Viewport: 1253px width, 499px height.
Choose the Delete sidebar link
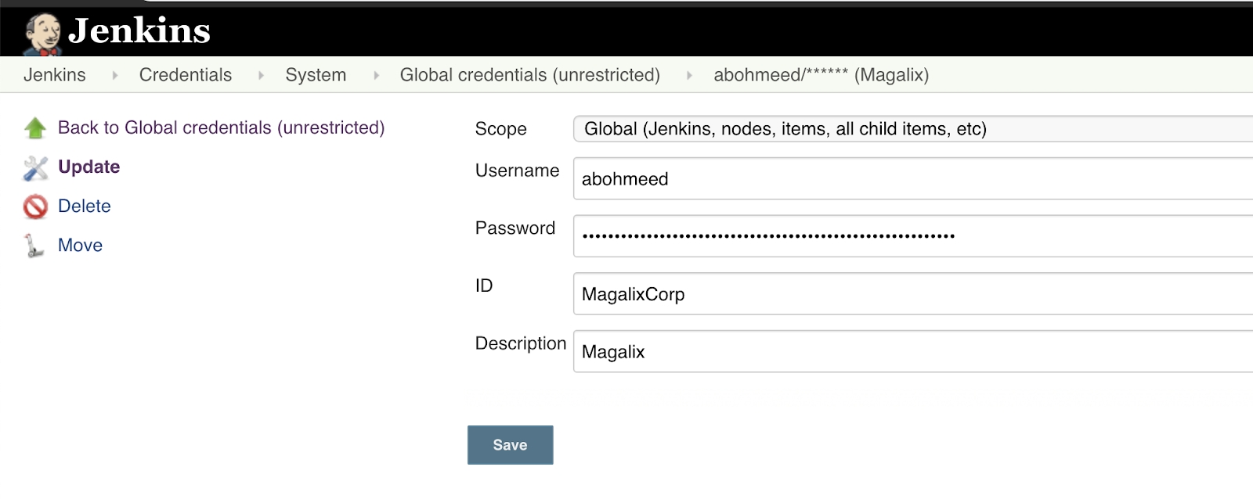tap(85, 206)
